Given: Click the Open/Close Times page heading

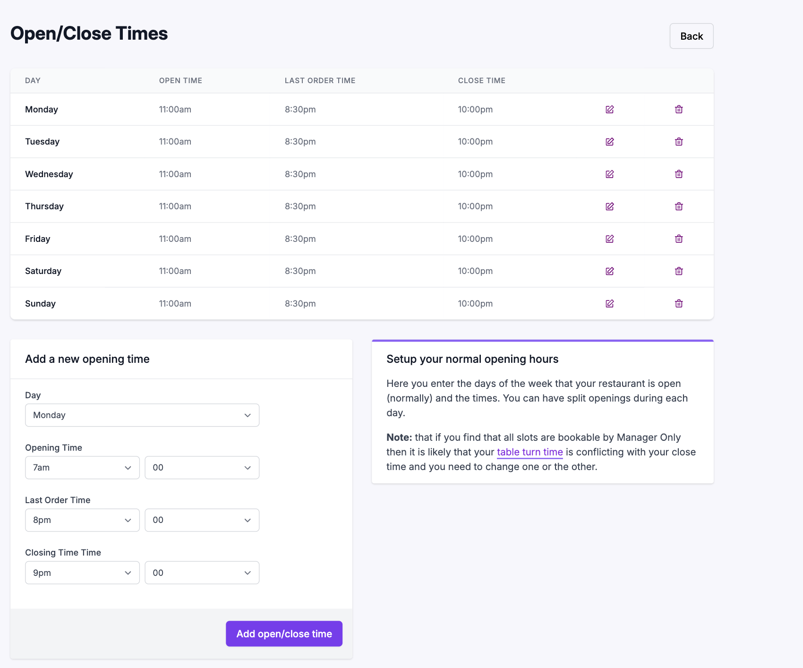Looking at the screenshot, I should tap(89, 34).
